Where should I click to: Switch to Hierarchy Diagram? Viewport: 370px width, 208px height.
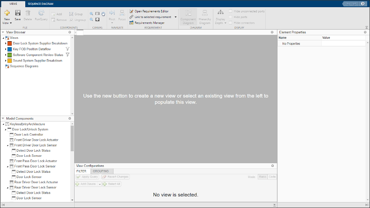[x=205, y=17]
